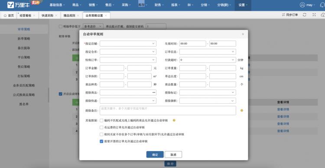This screenshot has height=168, width=325.
Task: Toggle the 明细单价低于 checkbox in background
Action: [x=61, y=26]
